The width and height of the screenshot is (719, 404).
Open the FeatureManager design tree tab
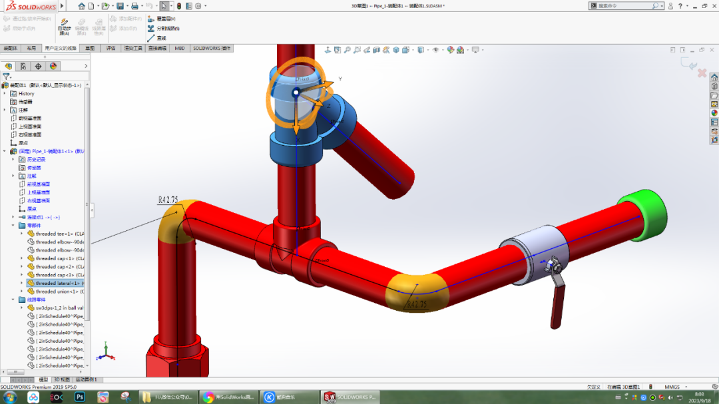(x=8, y=67)
